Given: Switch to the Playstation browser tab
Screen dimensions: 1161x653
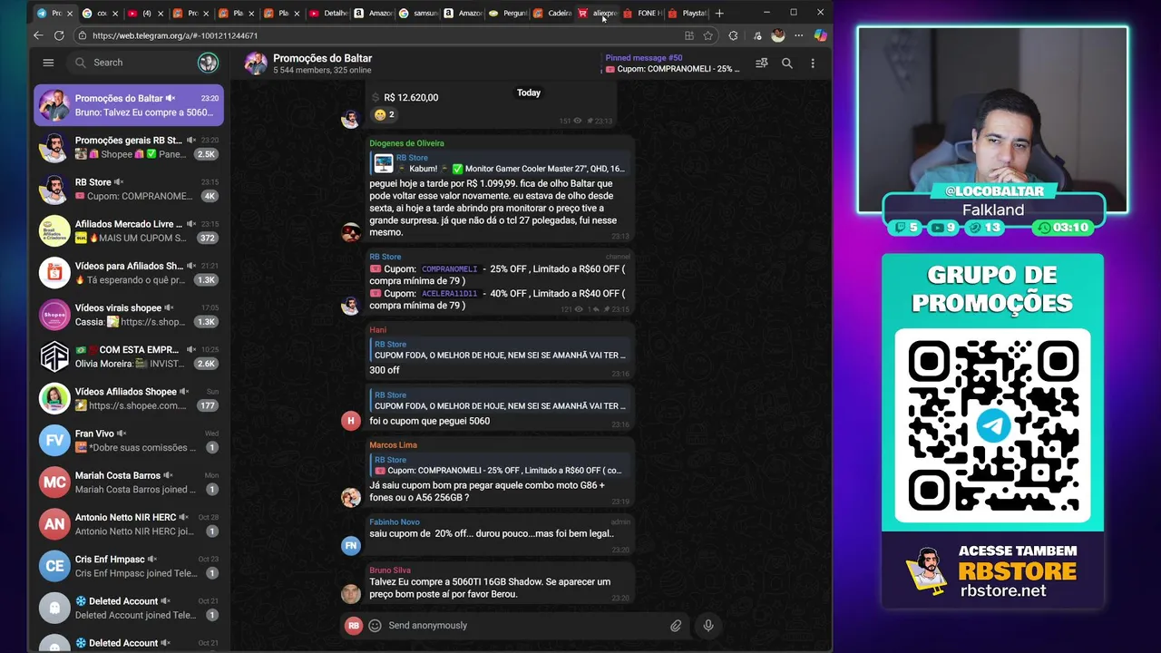Looking at the screenshot, I should tap(688, 13).
